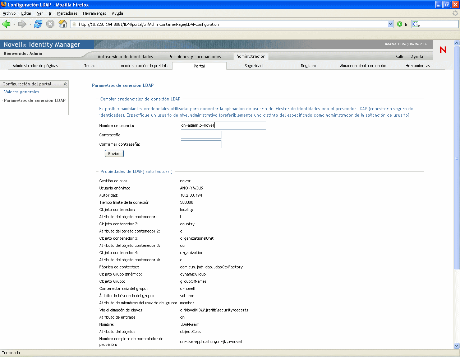Click the Google search engine icon
Screen dimensions: 460x357
[416, 24]
